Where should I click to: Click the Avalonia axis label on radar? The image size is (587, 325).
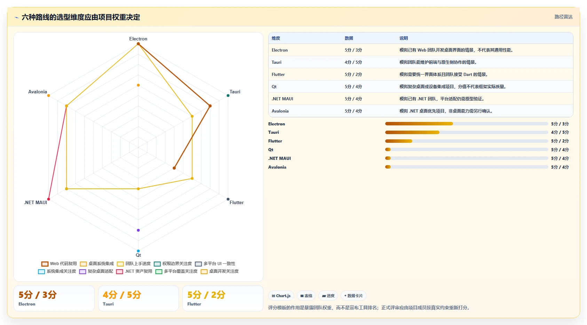(38, 92)
